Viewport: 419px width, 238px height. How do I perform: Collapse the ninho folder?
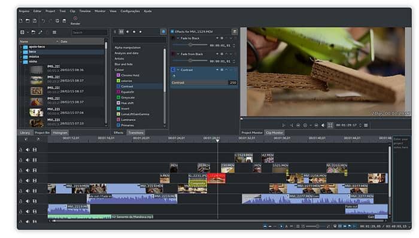21,62
